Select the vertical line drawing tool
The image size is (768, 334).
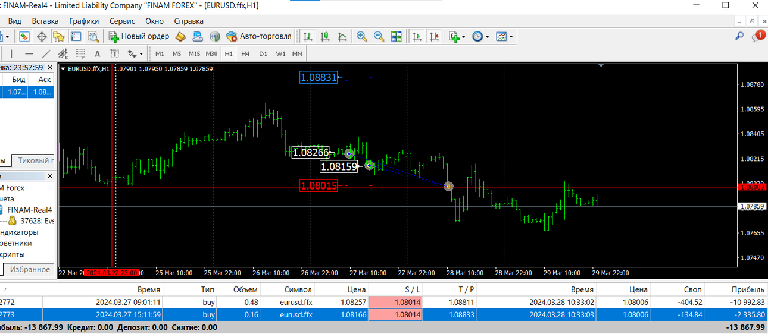(x=11, y=53)
